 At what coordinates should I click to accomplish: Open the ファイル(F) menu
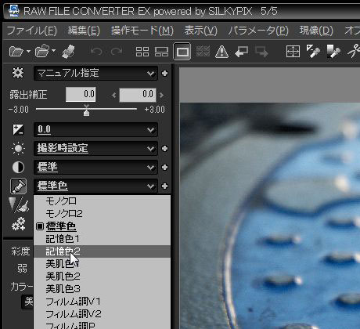point(32,31)
